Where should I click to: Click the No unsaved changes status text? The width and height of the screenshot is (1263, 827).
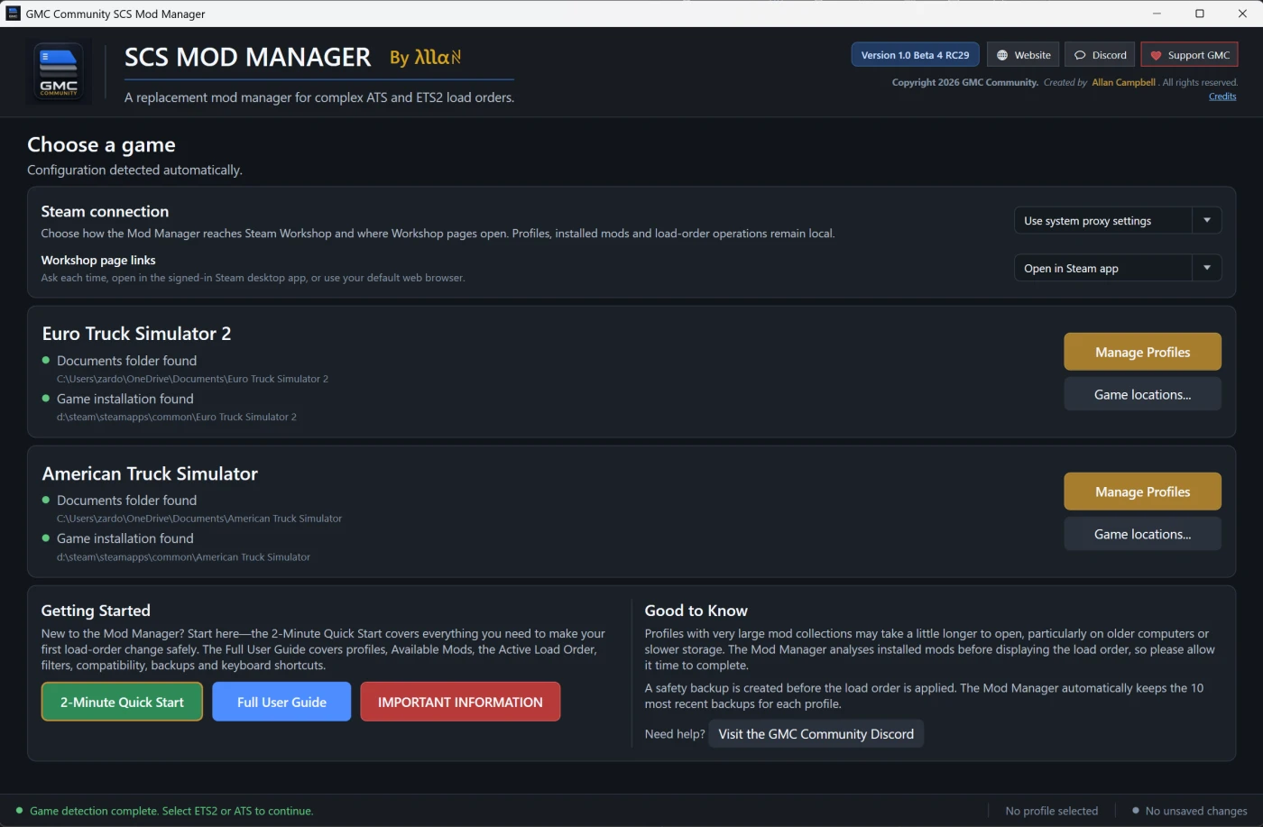1196,811
